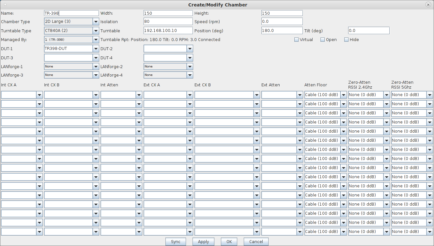Click the Apply button

203,242
